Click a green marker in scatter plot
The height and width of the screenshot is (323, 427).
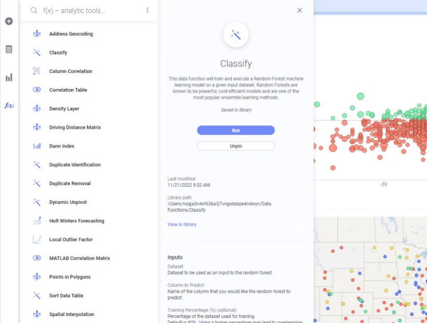(x=360, y=96)
